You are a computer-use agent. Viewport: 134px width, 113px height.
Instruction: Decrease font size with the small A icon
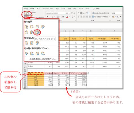coord(74,13)
